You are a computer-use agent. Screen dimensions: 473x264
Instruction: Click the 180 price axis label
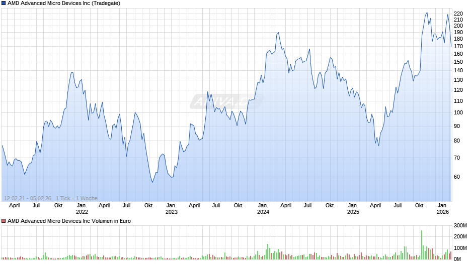pos(458,39)
